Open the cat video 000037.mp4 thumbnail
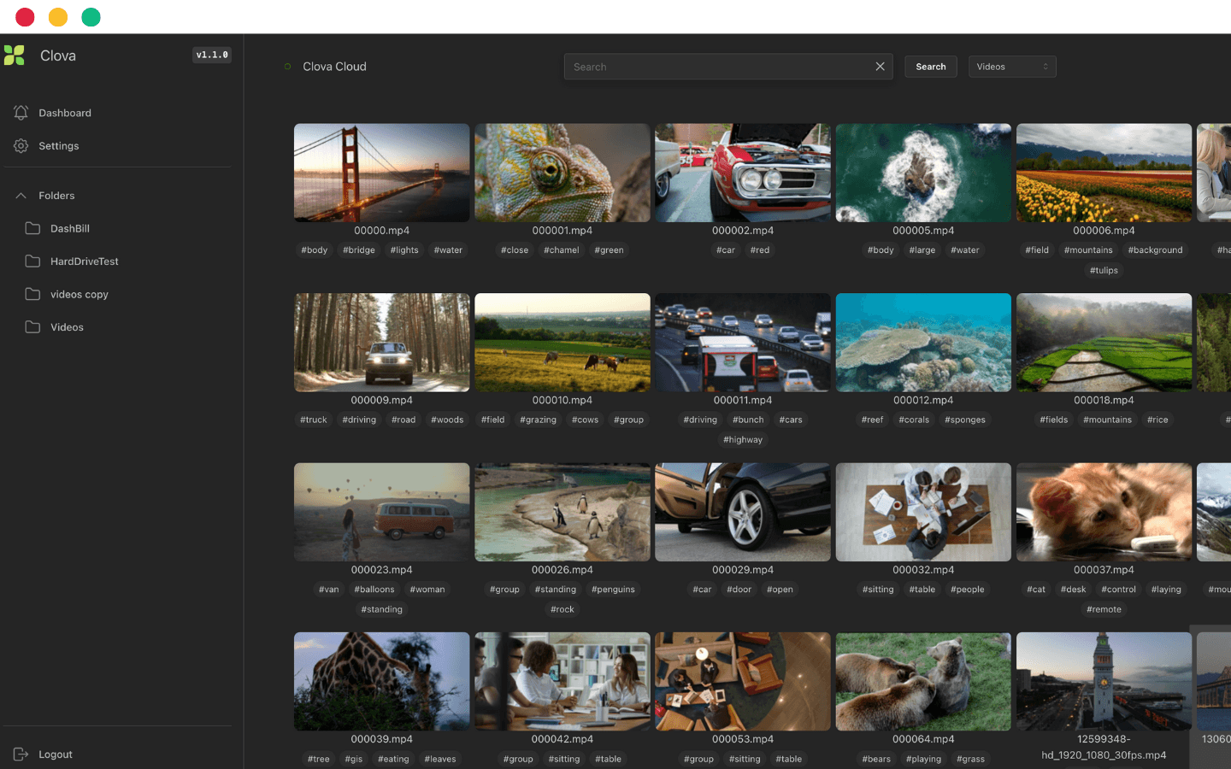1231x769 pixels. pos(1104,512)
